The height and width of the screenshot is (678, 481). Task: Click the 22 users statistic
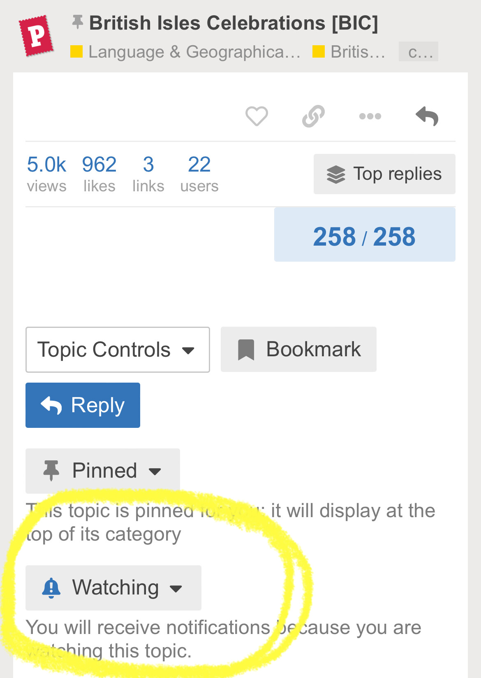199,174
